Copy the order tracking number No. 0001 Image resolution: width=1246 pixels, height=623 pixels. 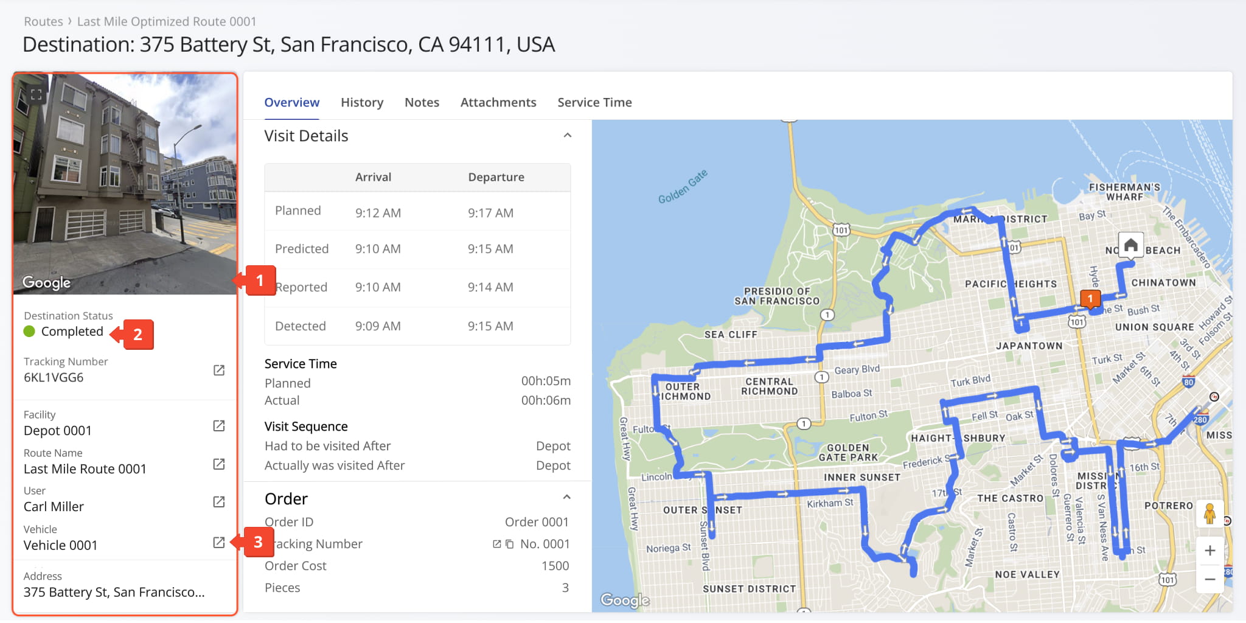510,544
